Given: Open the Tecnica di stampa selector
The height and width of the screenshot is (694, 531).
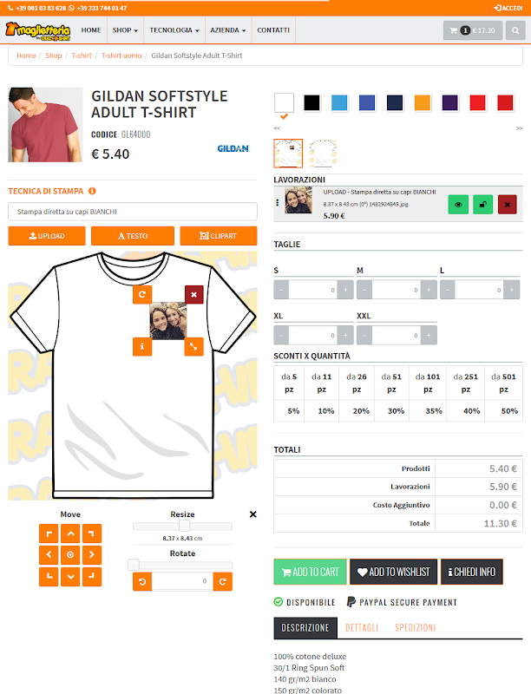Looking at the screenshot, I should click(x=133, y=212).
